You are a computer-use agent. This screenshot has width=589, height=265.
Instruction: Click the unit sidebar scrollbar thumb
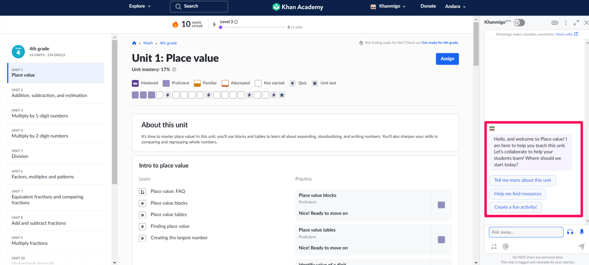point(115,112)
